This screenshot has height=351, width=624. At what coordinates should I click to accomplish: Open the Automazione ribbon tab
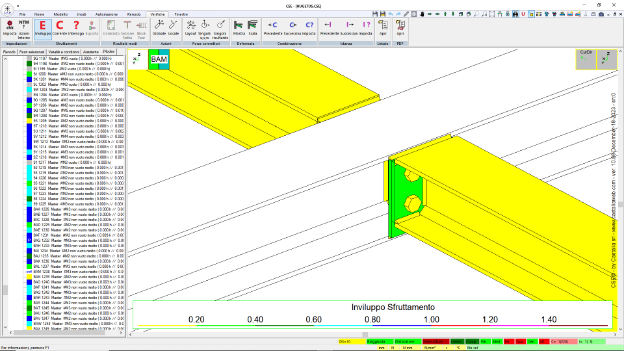(x=106, y=14)
